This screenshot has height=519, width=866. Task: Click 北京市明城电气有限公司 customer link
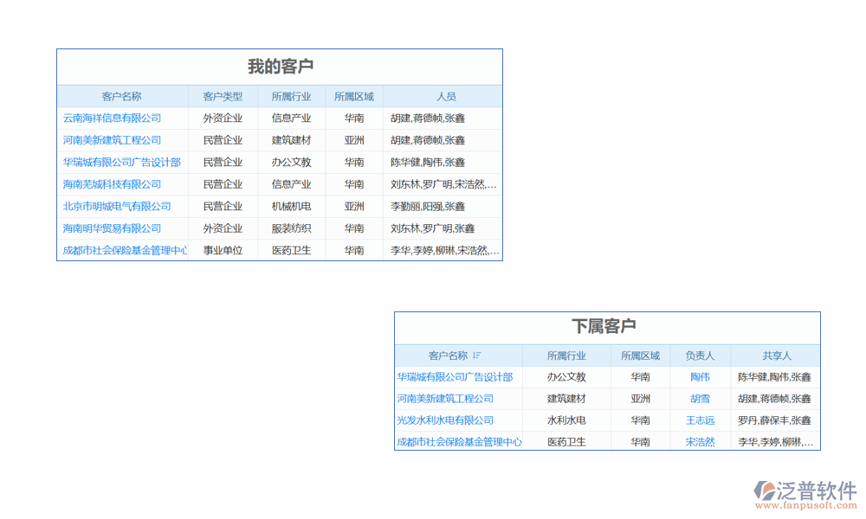point(117,207)
